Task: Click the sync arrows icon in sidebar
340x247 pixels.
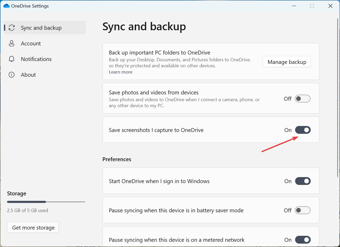Action: (x=12, y=28)
